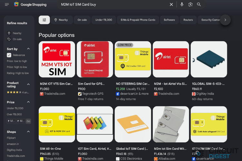This screenshot has width=242, height=161.
Task: Select the Software filter chip
Action: pyautogui.click(x=169, y=20)
